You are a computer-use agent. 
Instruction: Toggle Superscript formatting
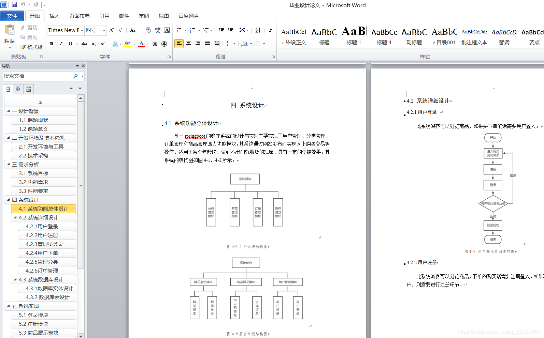(103, 44)
